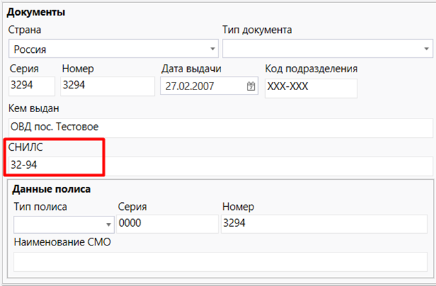Click the document Номер field
The image size is (436, 286).
pos(107,86)
